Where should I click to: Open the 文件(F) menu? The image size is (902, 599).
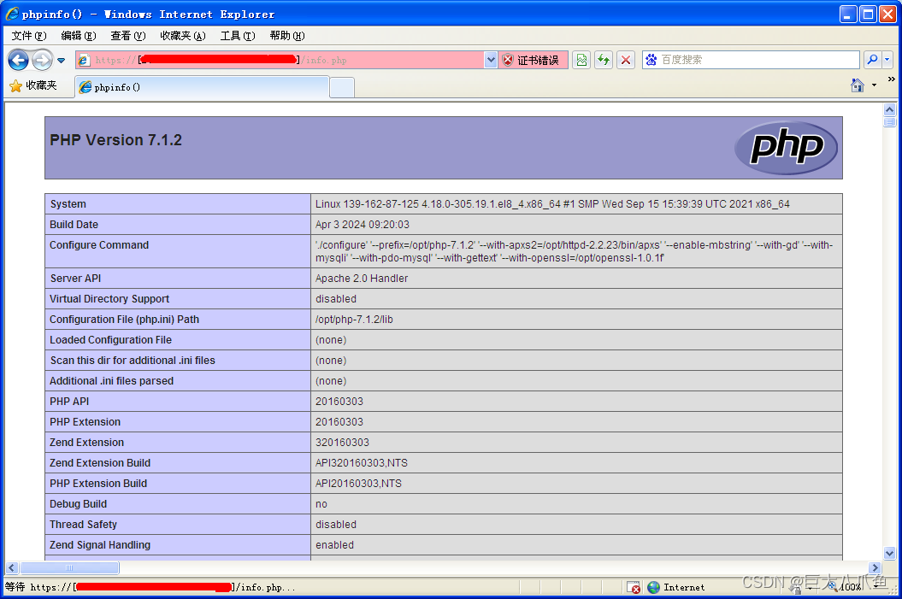coord(29,36)
